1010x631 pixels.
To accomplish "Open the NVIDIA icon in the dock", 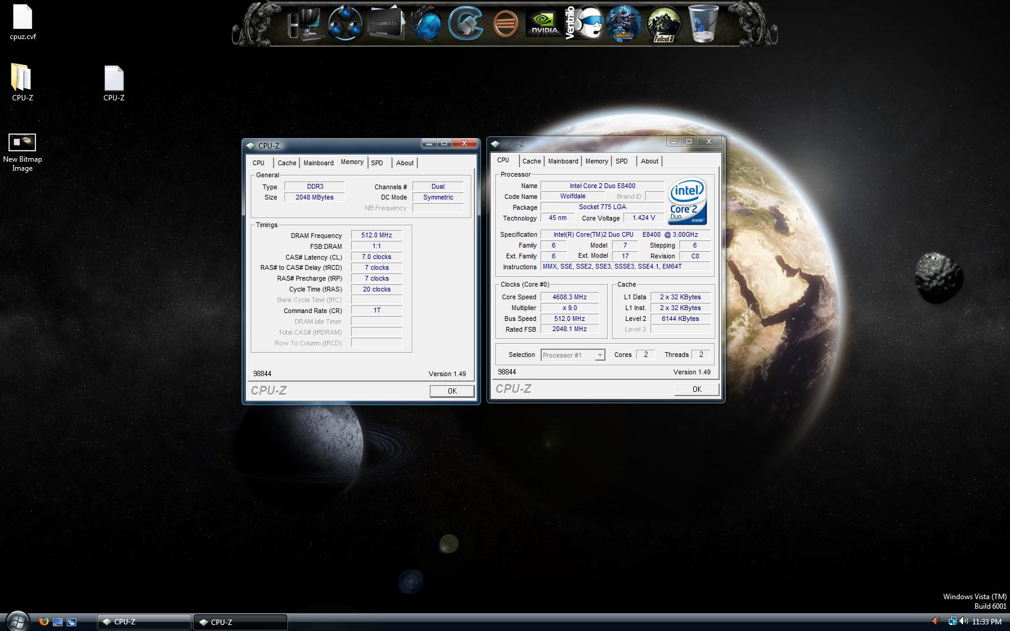I will tap(545, 24).
